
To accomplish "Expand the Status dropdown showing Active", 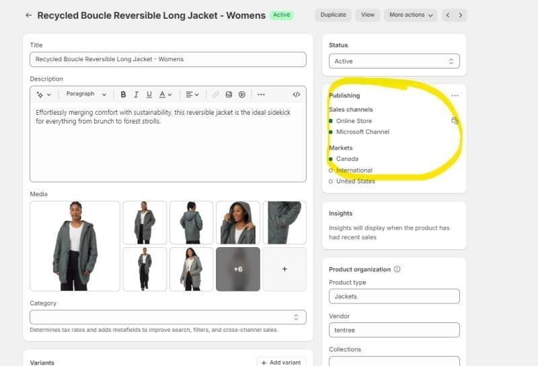I will coord(394,61).
